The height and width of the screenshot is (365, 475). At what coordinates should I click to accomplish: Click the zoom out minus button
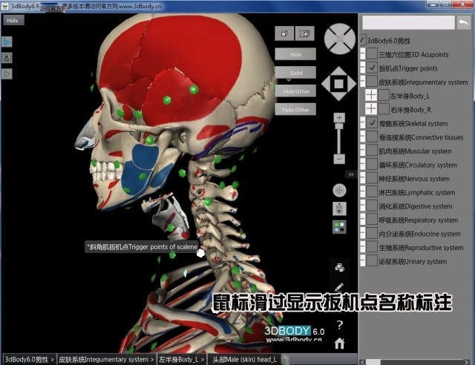(339, 159)
